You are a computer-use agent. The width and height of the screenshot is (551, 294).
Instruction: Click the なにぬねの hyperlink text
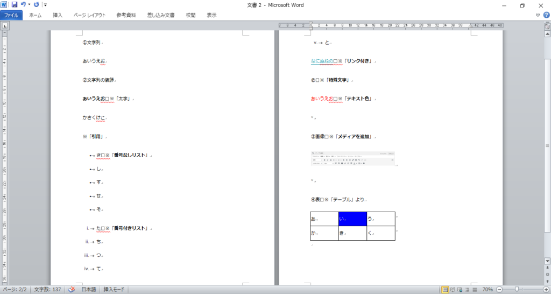[321, 61]
